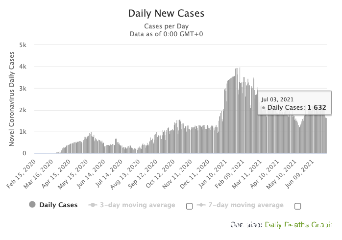
Task: Click the Feb 15, 2020 axis label
Action: coord(21,174)
